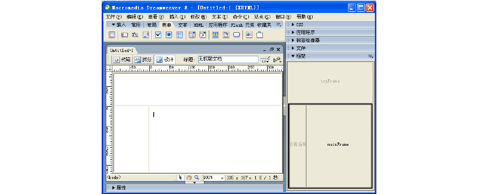The height and width of the screenshot is (194, 478).
Task: Insert a Jump Menu form element
Action: coord(203,35)
